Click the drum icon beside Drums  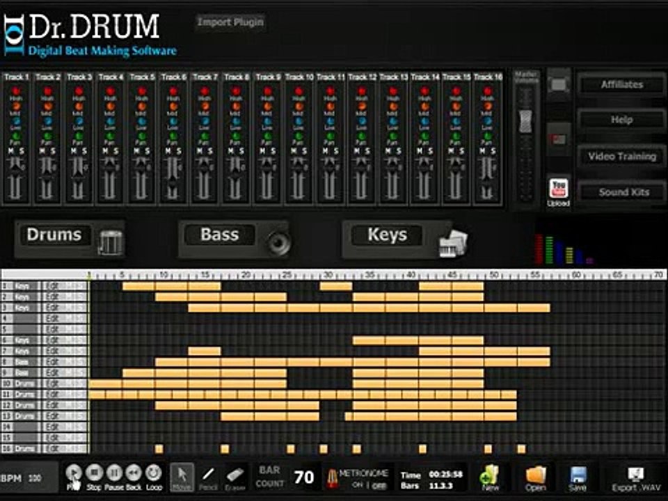pyautogui.click(x=111, y=242)
